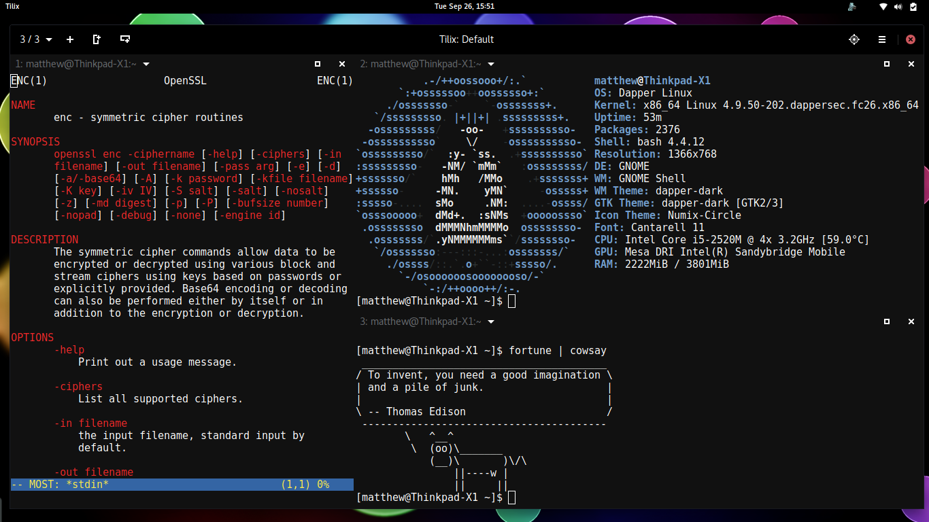Viewport: 929px width, 522px height.
Task: Click the '-in filename' option entry under OPTIONS
Action: (90, 423)
